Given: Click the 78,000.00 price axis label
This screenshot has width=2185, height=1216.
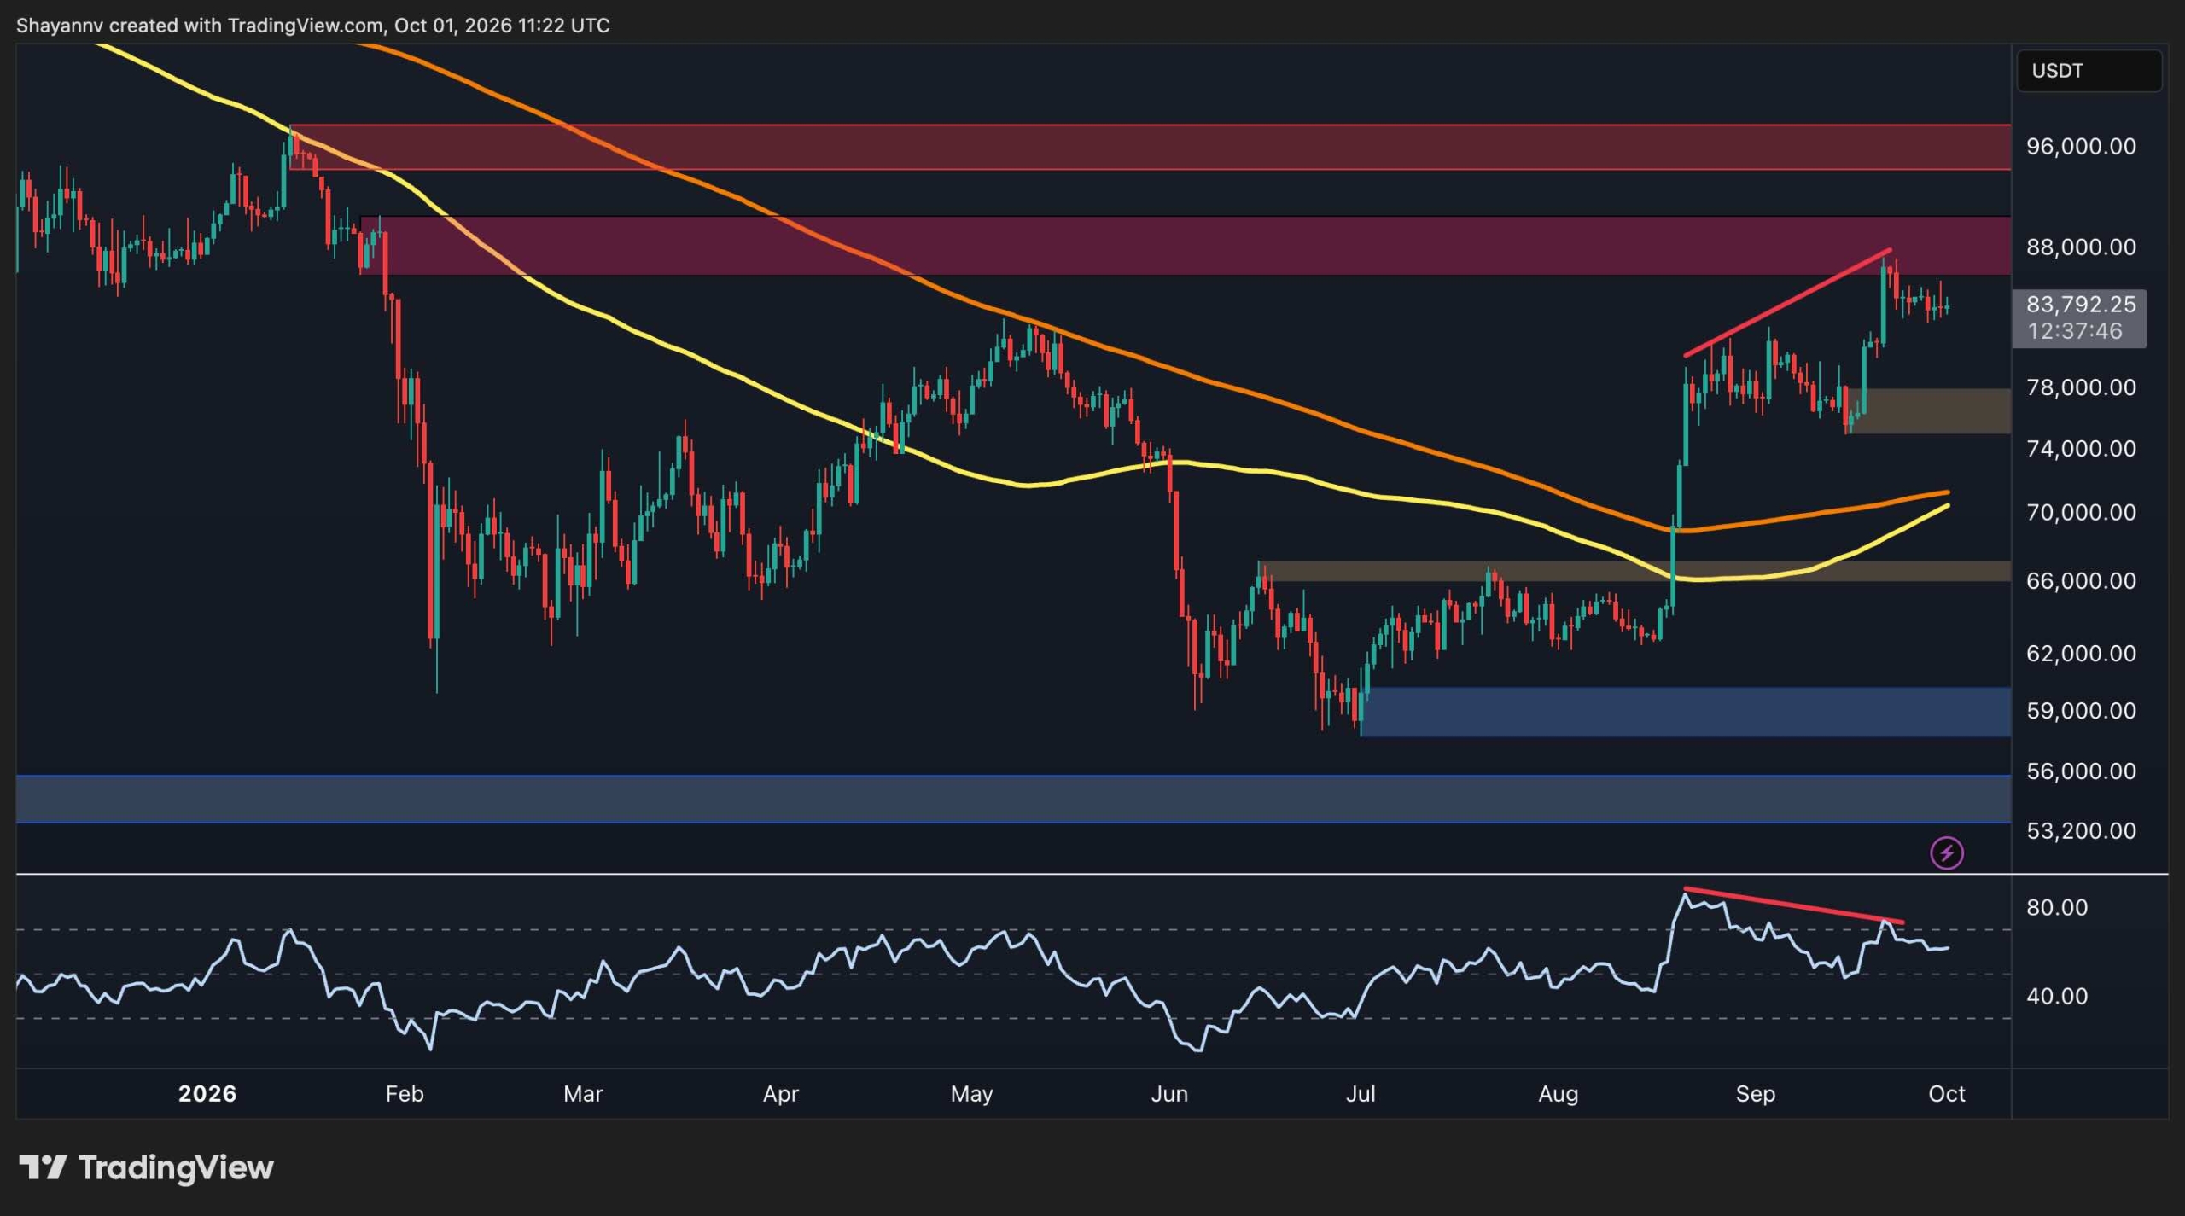Looking at the screenshot, I should click(2081, 387).
